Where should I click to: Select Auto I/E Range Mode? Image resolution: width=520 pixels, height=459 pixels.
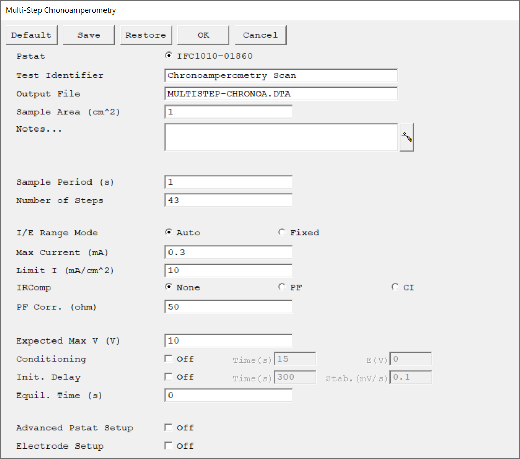click(168, 232)
